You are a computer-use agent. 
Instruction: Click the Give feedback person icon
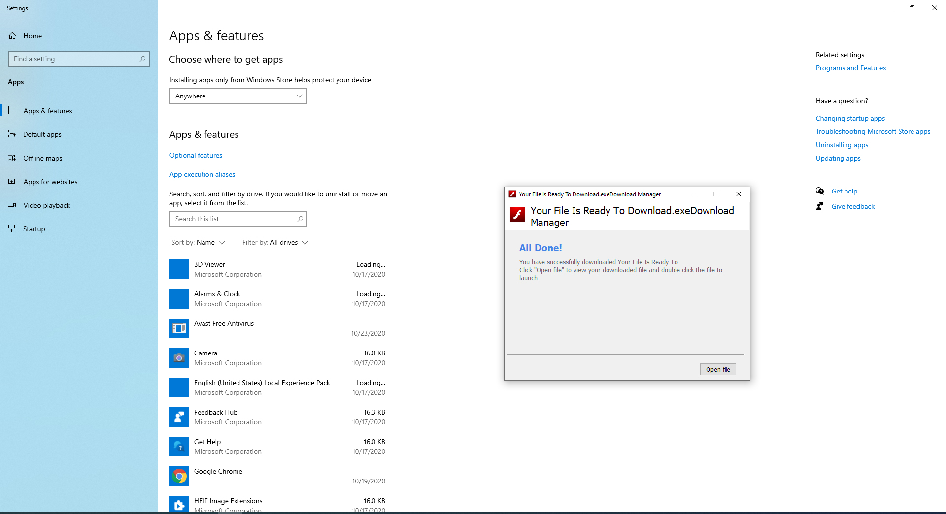820,206
